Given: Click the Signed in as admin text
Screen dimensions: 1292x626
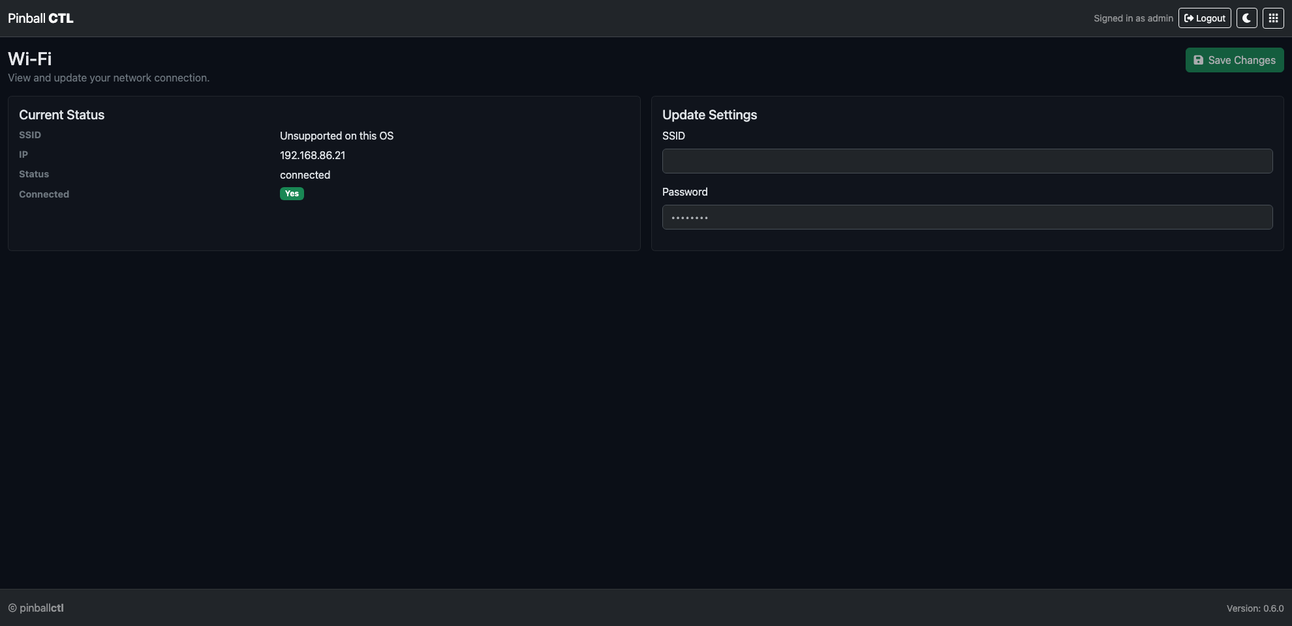Looking at the screenshot, I should tap(1133, 18).
